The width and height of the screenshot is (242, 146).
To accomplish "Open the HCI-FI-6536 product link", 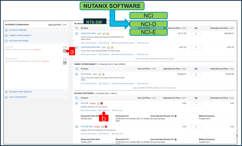I will click(86, 74).
